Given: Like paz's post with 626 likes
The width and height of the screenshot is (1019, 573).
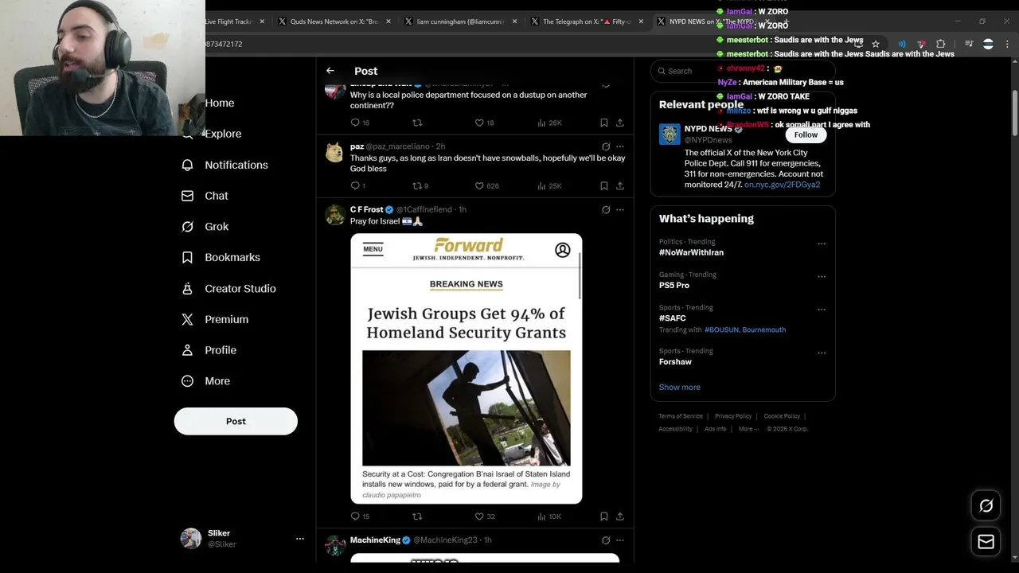Looking at the screenshot, I should click(x=479, y=185).
